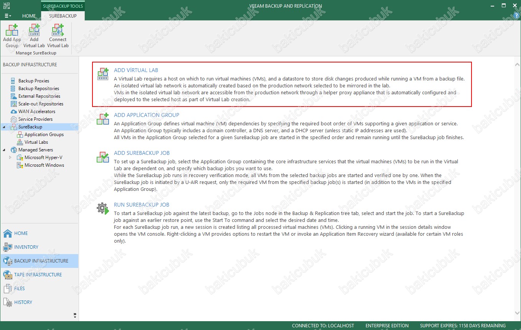The width and height of the screenshot is (521, 330).
Task: Click SUPPORT EXPIRES status bar text
Action: click(463, 326)
